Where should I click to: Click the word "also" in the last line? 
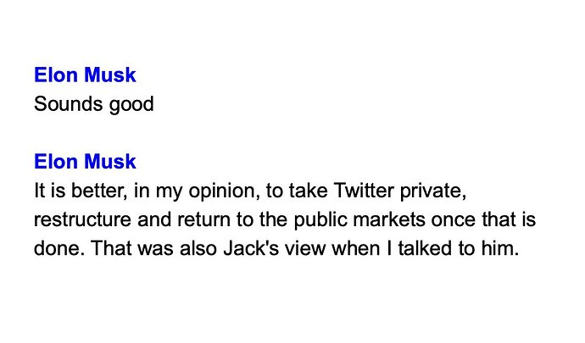click(x=198, y=248)
